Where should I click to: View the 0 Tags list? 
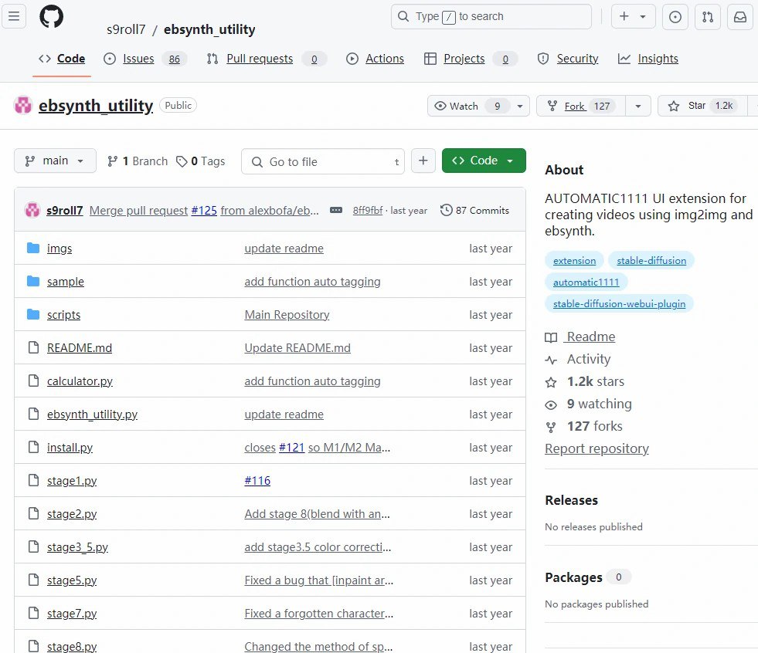pyautogui.click(x=201, y=161)
